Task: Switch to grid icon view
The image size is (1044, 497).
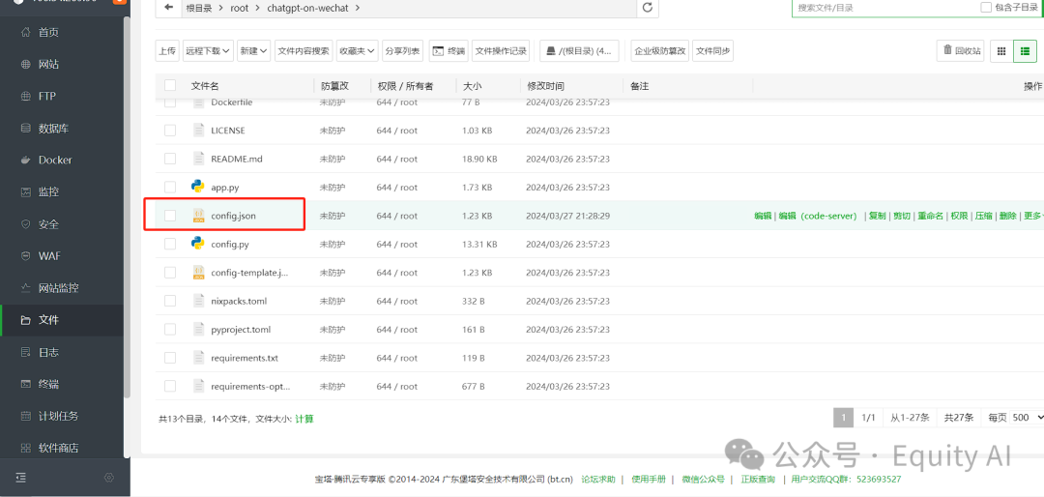Action: (x=1000, y=51)
